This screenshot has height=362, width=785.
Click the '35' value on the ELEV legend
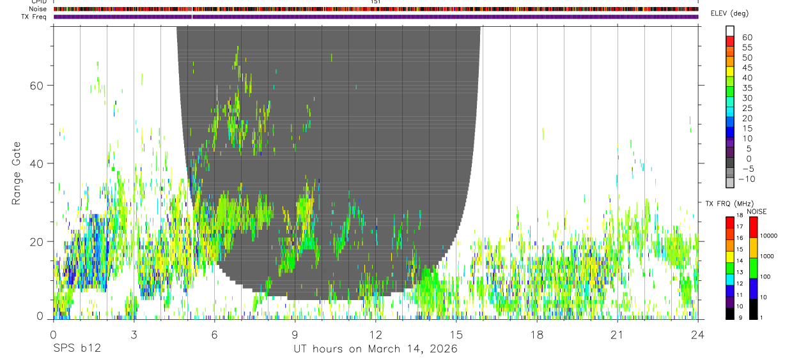(747, 88)
